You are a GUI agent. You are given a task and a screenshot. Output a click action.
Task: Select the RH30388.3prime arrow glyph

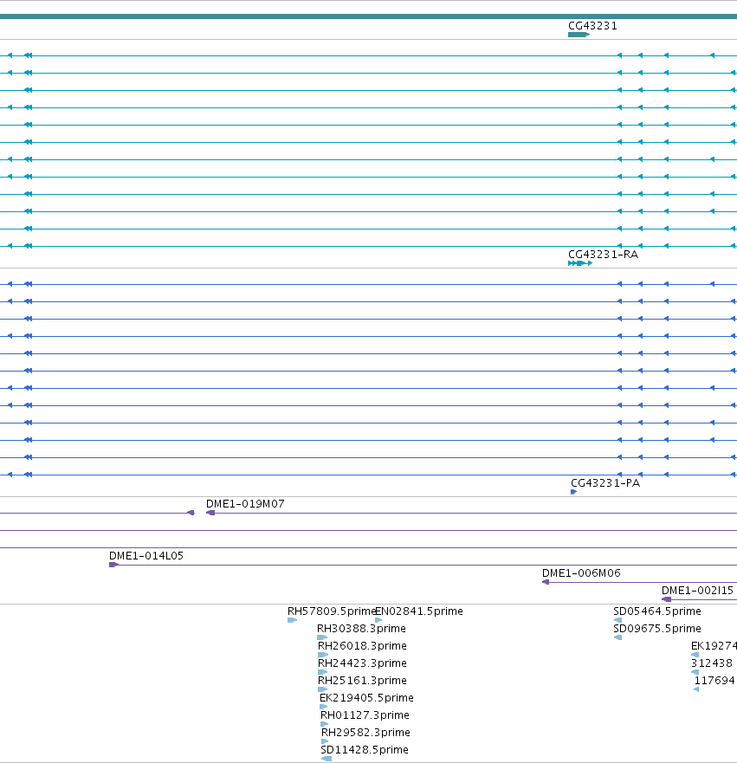coord(322,637)
